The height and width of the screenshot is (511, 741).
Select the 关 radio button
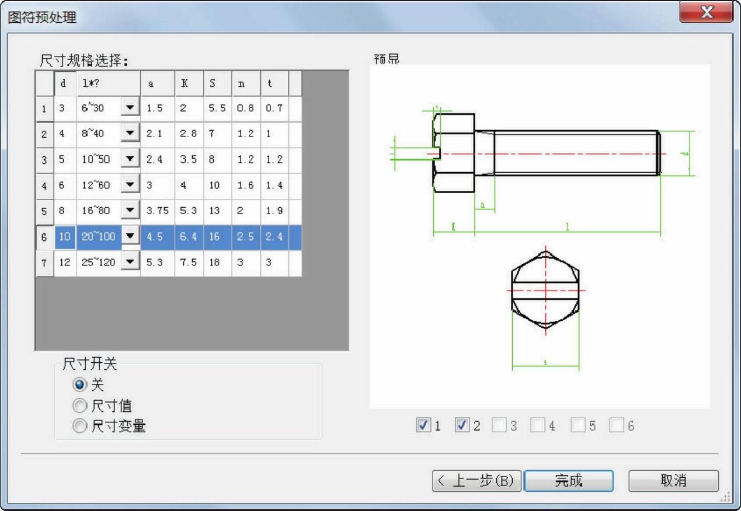(x=79, y=385)
